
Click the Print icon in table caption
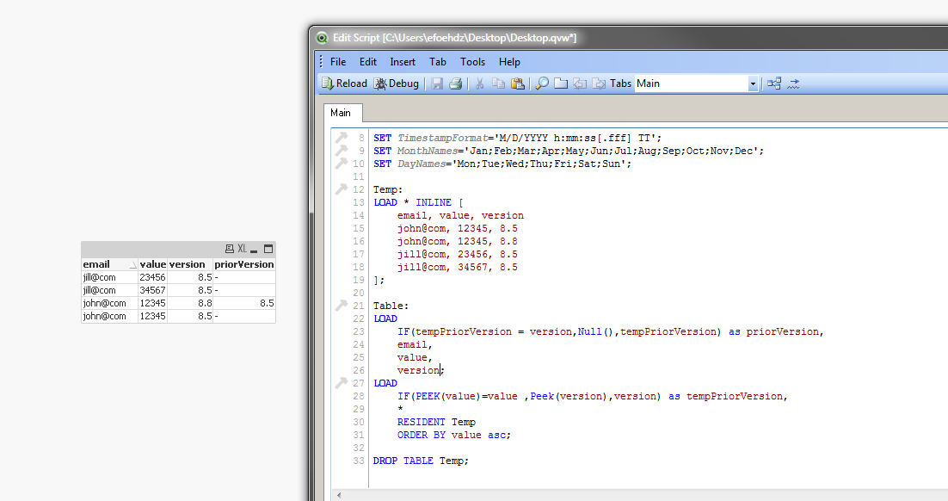pyautogui.click(x=229, y=249)
